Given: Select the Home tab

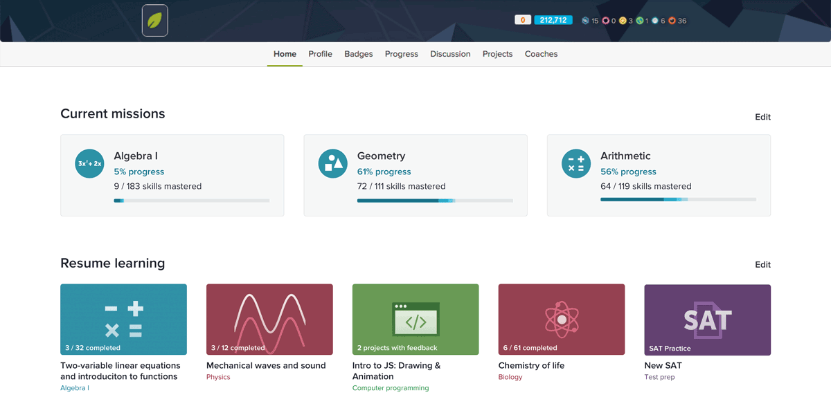Looking at the screenshot, I should point(285,54).
